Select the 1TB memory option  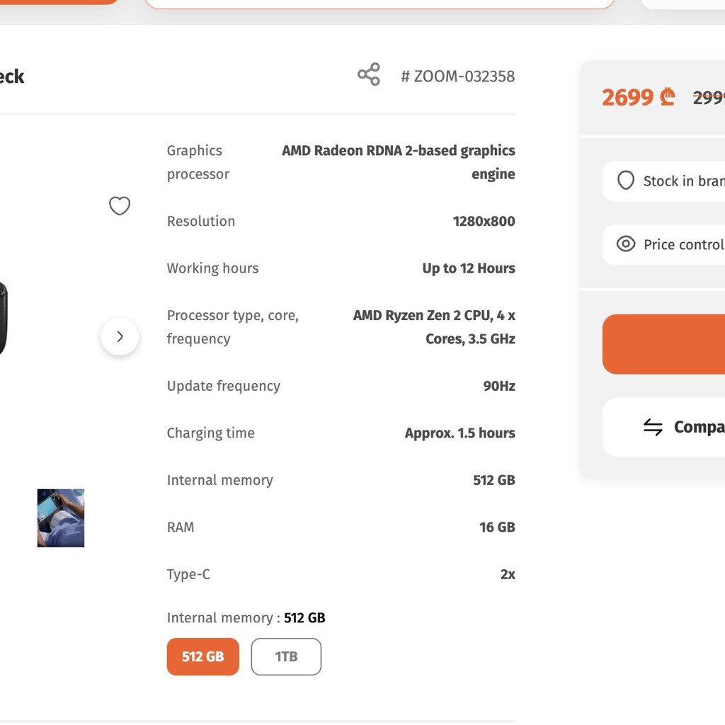(286, 656)
